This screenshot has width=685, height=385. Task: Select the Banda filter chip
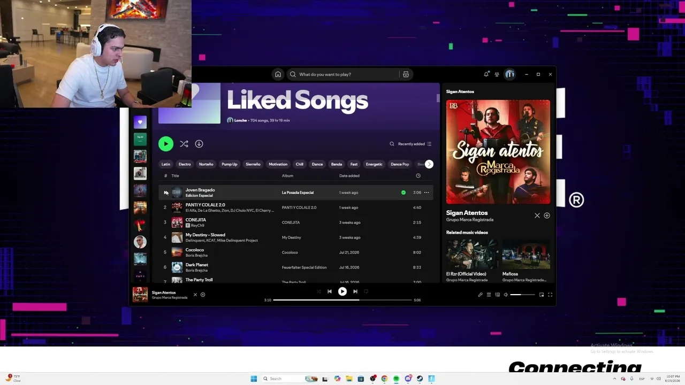(x=337, y=164)
